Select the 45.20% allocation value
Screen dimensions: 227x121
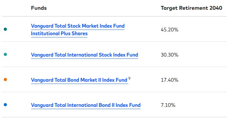pyautogui.click(x=169, y=30)
